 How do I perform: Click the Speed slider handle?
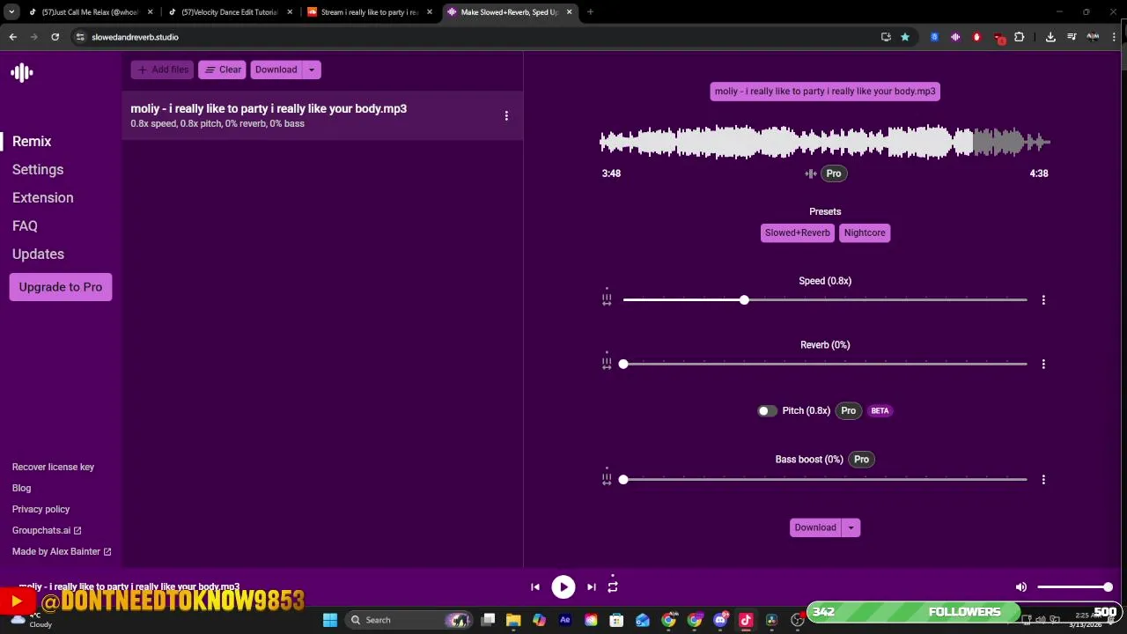pyautogui.click(x=744, y=300)
